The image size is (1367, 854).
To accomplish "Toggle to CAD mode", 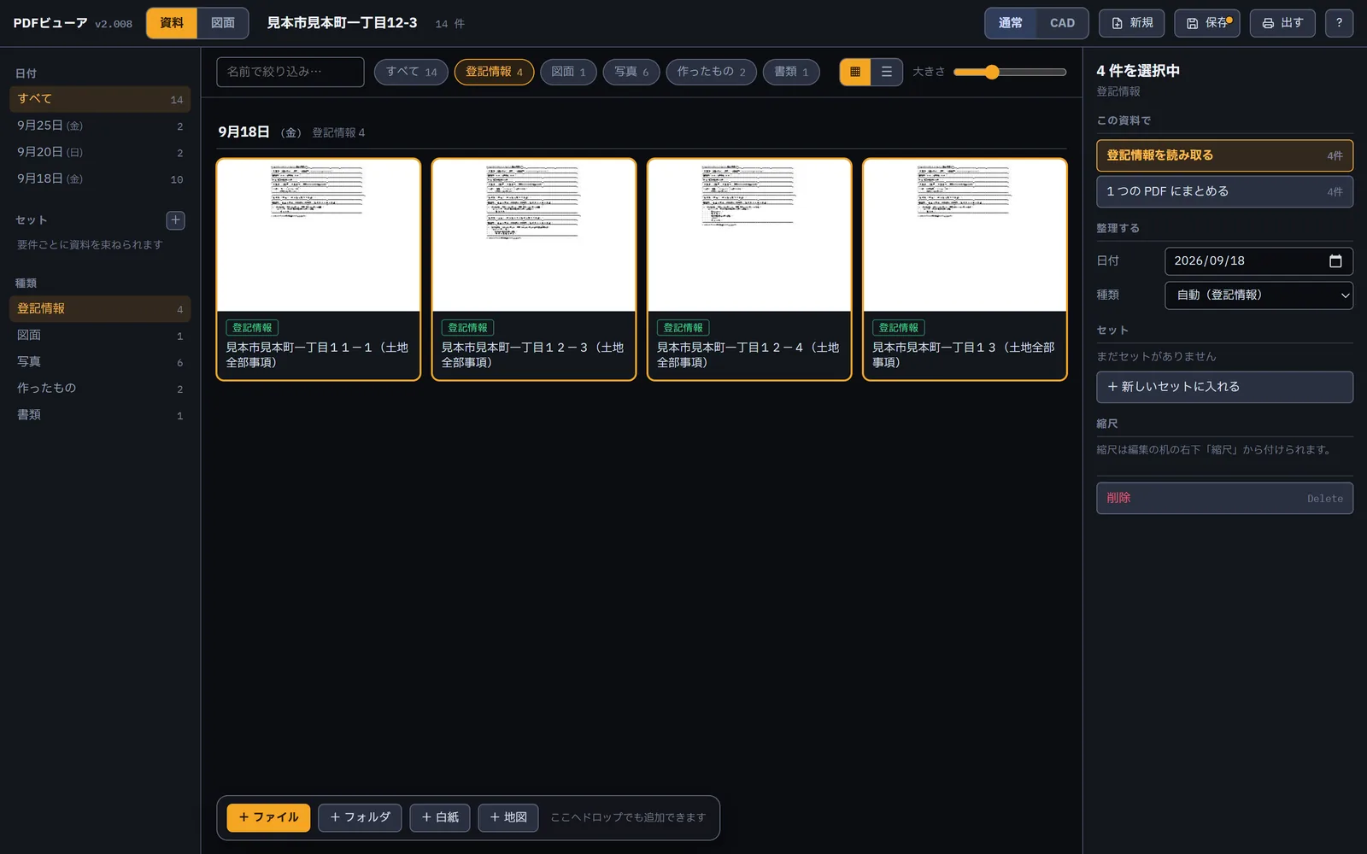I will (1062, 23).
